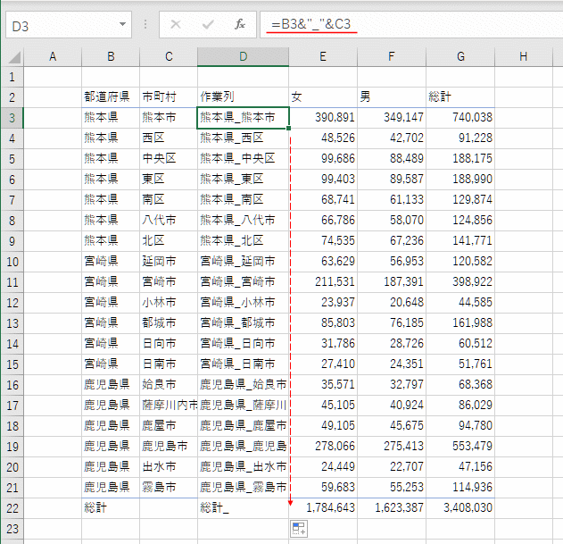Select cell with value 44,585

tap(460, 303)
